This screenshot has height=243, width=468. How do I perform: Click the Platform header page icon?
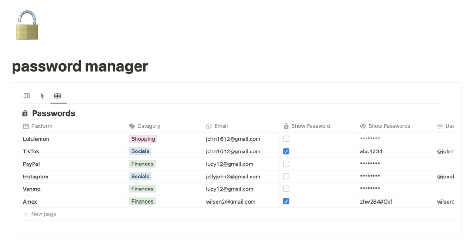[x=26, y=126]
